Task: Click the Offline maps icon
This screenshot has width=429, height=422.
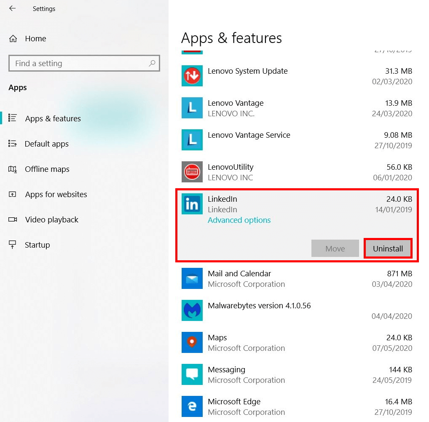Action: pyautogui.click(x=12, y=169)
